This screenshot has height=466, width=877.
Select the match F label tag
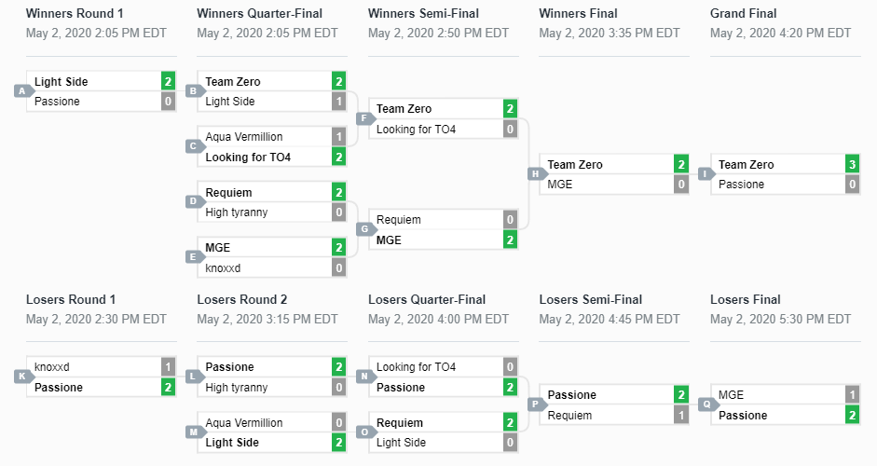(x=363, y=118)
